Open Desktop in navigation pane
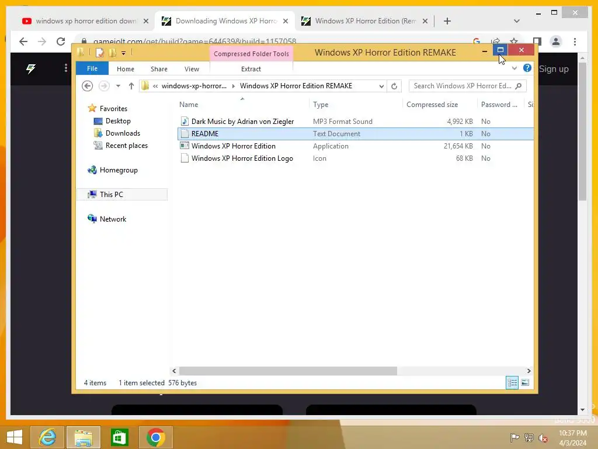 coord(118,121)
